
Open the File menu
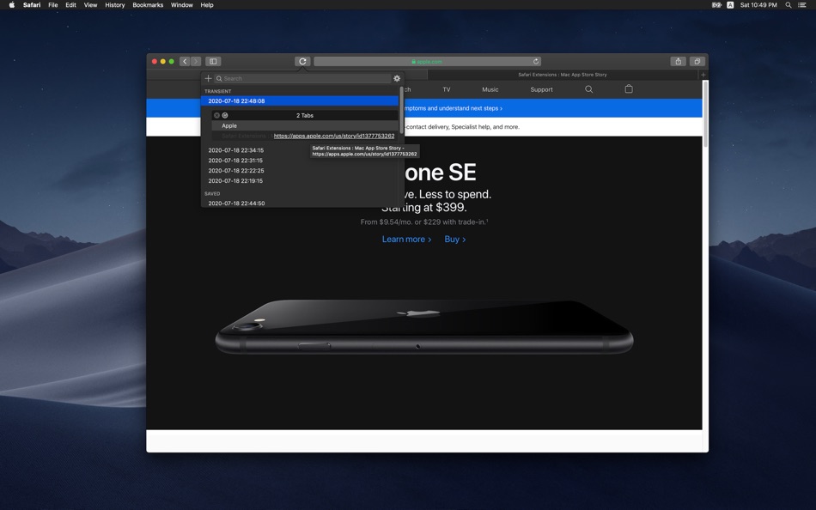(x=53, y=4)
